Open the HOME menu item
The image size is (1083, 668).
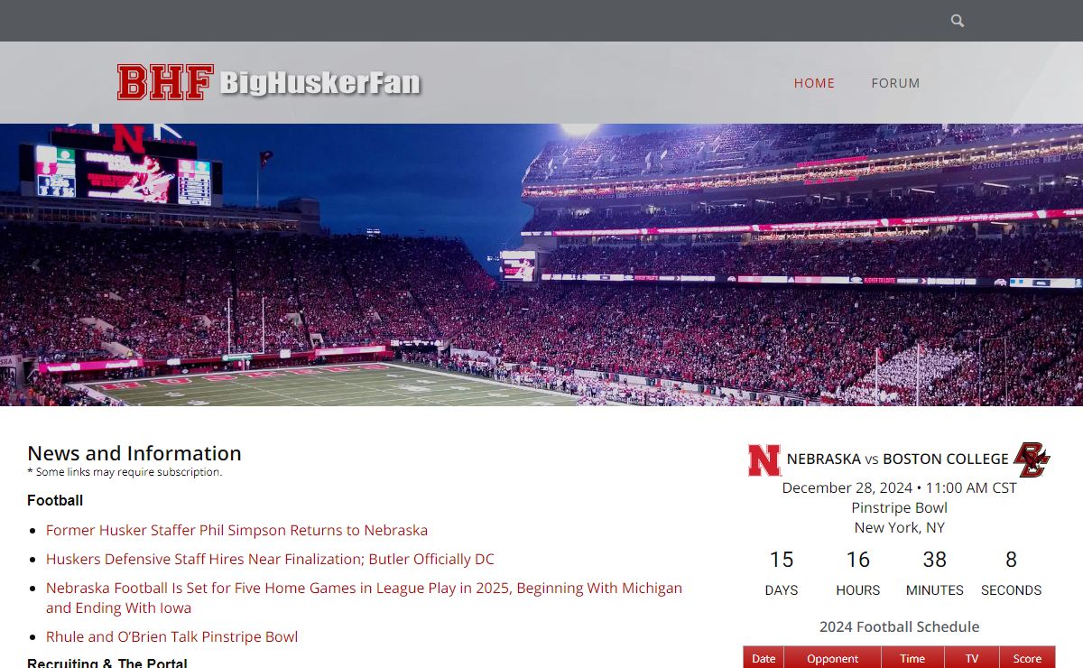814,83
